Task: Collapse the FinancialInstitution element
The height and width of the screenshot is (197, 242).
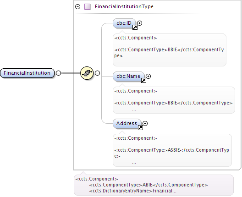Action: coord(58,73)
